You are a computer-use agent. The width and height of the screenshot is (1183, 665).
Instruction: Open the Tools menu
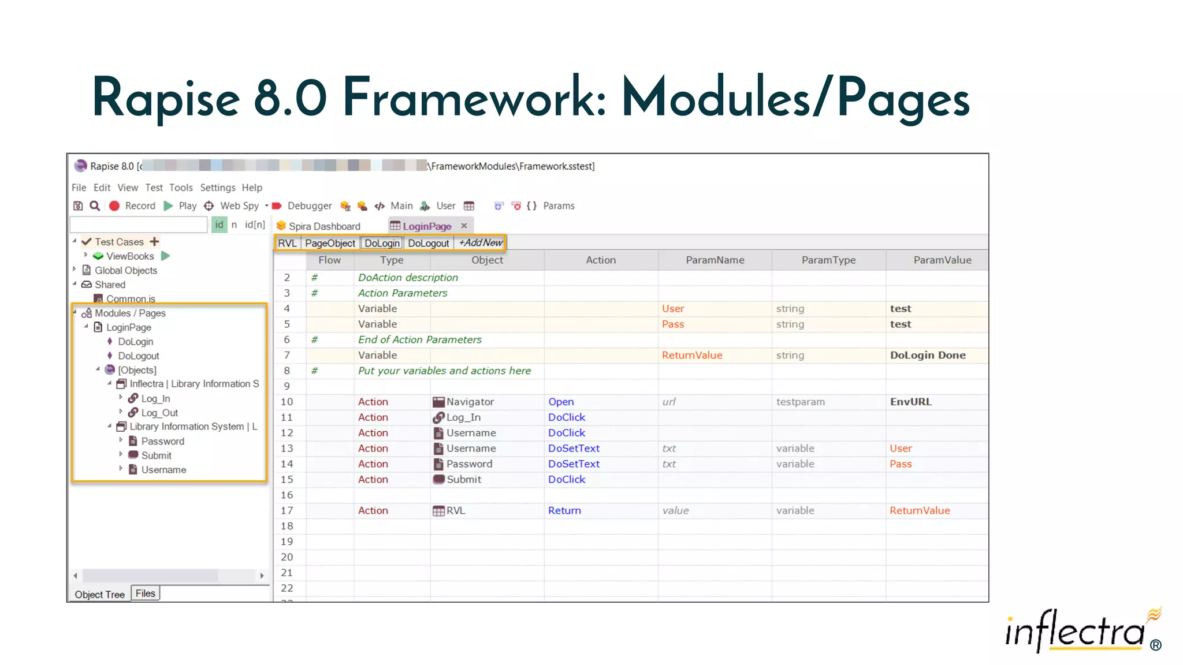tap(181, 188)
